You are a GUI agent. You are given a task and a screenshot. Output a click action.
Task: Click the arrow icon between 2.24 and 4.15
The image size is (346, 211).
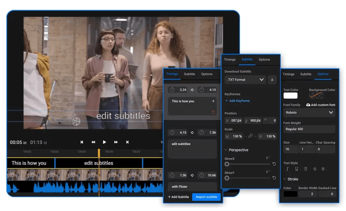coord(192,90)
